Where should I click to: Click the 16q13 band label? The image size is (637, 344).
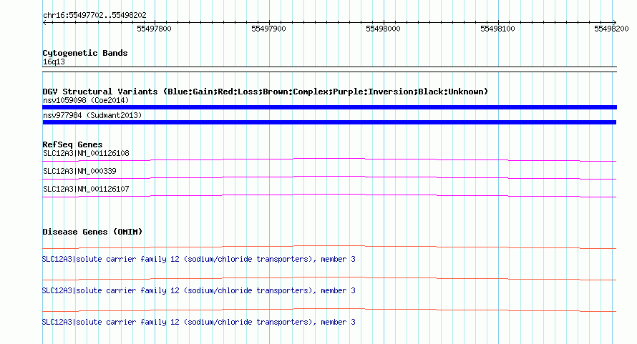[54, 62]
